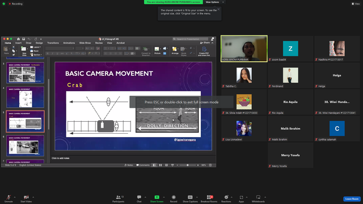Image resolution: width=363 pixels, height=204 pixels.
Task: Switch to the Animations ribbon tab
Action: 69,43
